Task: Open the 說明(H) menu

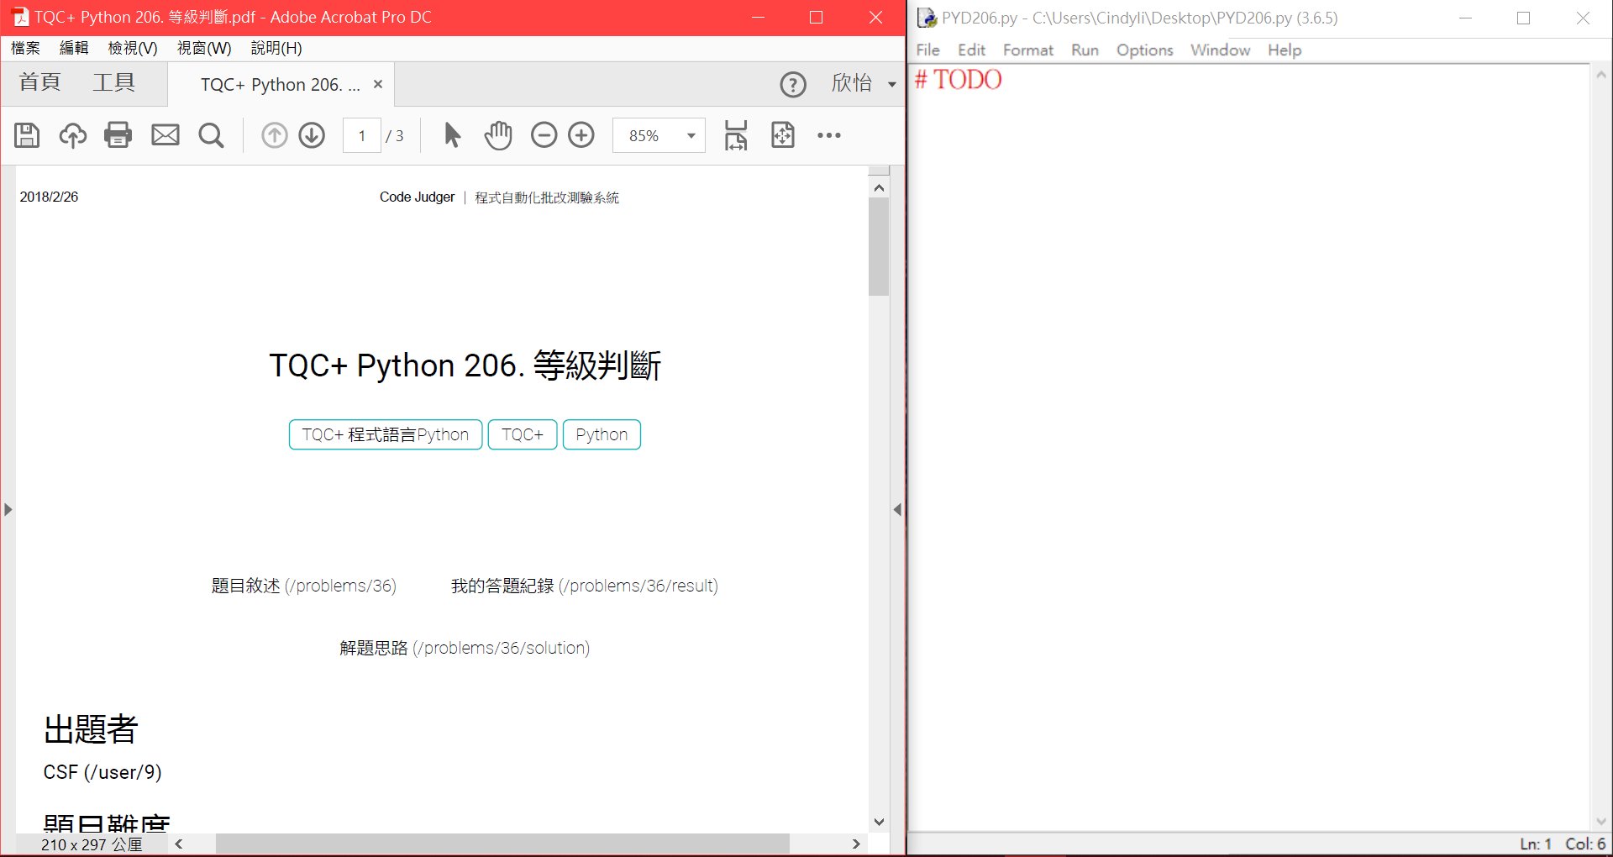Action: click(276, 48)
